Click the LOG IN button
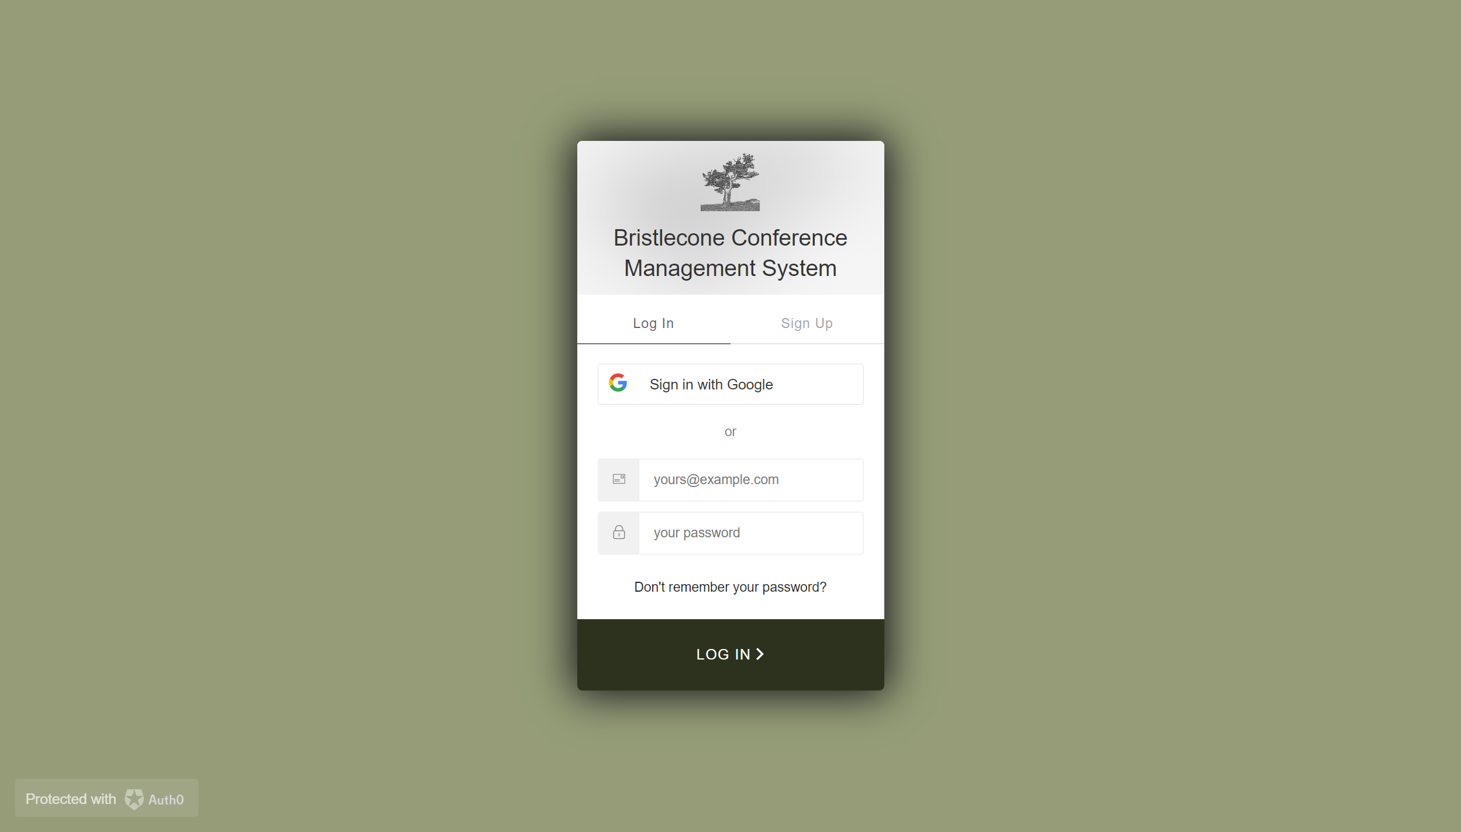The width and height of the screenshot is (1461, 832). 730,653
